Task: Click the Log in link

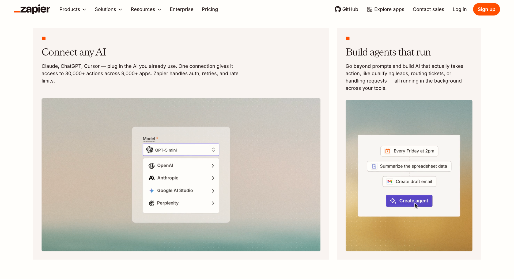Action: pyautogui.click(x=460, y=9)
